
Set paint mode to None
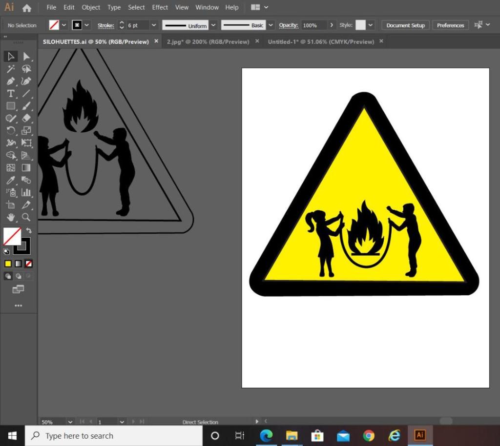[x=29, y=264]
